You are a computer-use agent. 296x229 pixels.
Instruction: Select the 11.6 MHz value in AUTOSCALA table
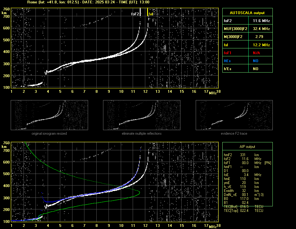point(261,21)
